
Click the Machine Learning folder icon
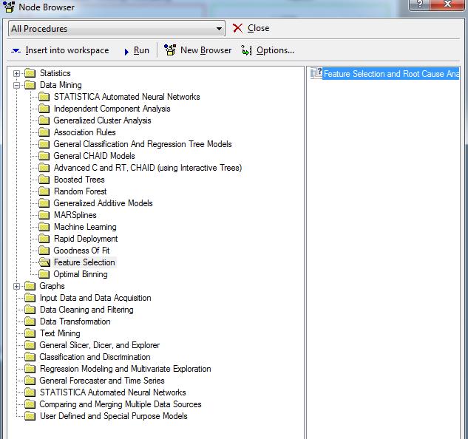click(x=44, y=227)
